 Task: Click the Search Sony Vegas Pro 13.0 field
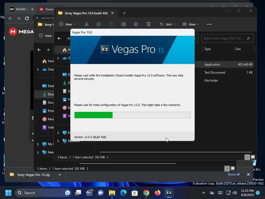point(227,38)
